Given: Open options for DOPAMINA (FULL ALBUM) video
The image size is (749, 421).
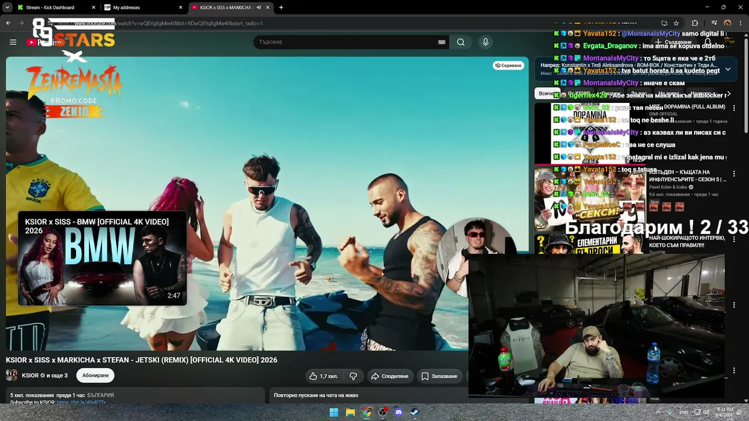Looking at the screenshot, I should point(734,108).
